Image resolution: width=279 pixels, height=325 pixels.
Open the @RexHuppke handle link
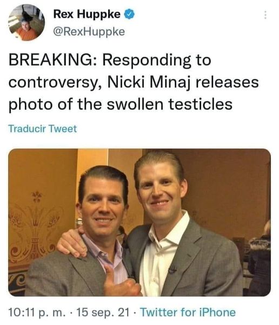(x=89, y=32)
